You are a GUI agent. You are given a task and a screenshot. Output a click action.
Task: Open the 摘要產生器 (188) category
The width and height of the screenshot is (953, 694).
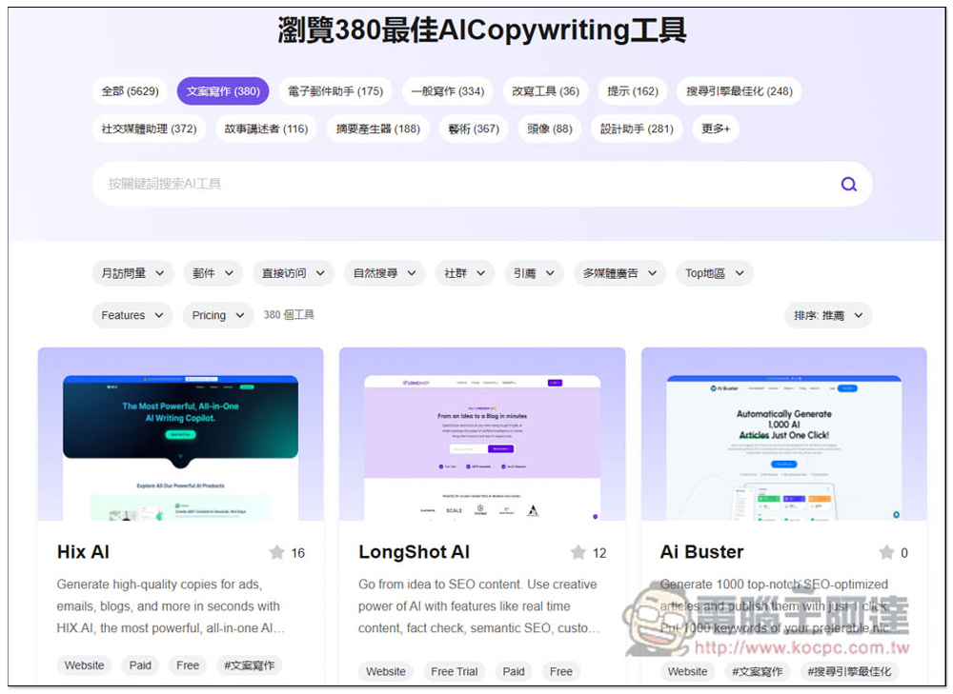click(x=378, y=129)
